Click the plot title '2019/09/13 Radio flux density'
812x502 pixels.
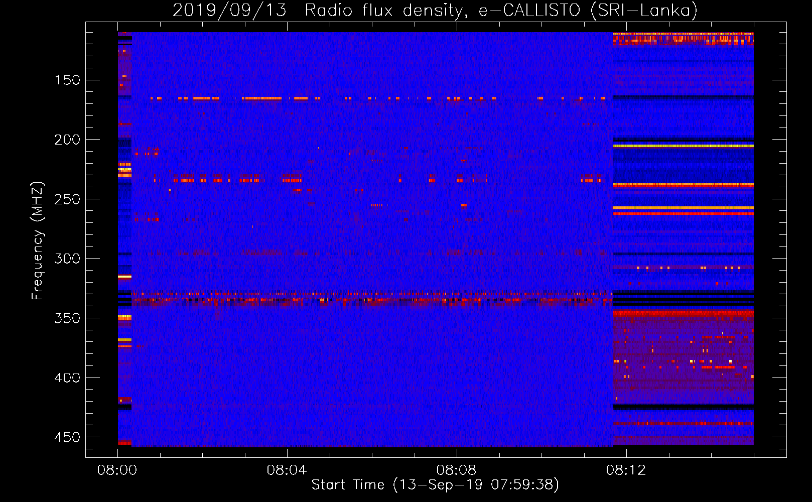435,10
